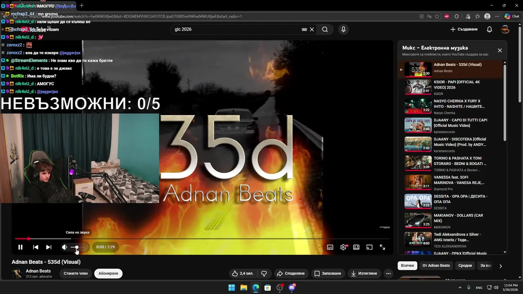Viewport: 523px width, 294px height.
Task: Toggle subtitles in the player
Action: 330,247
